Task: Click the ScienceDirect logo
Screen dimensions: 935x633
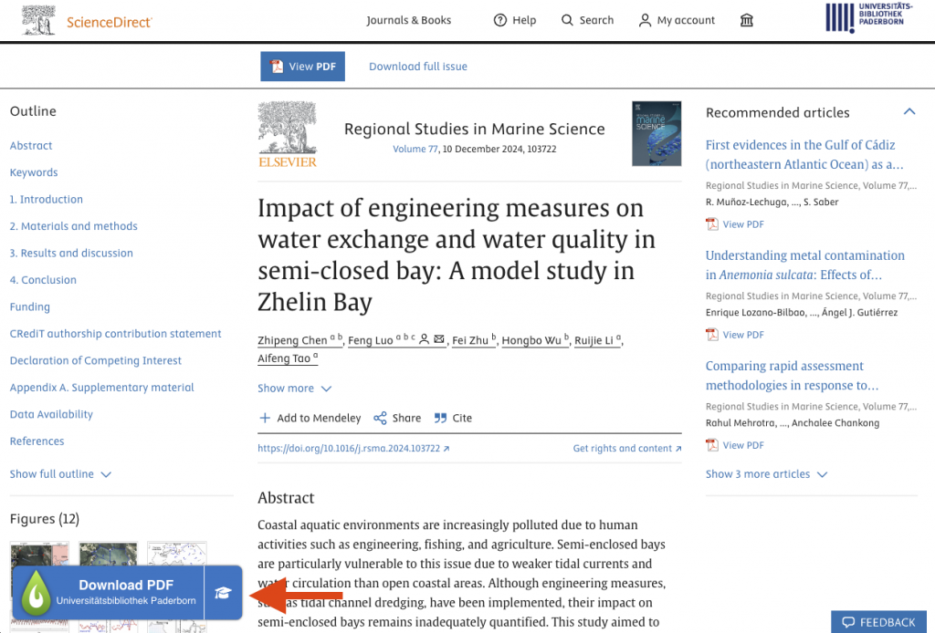Action: click(x=87, y=20)
